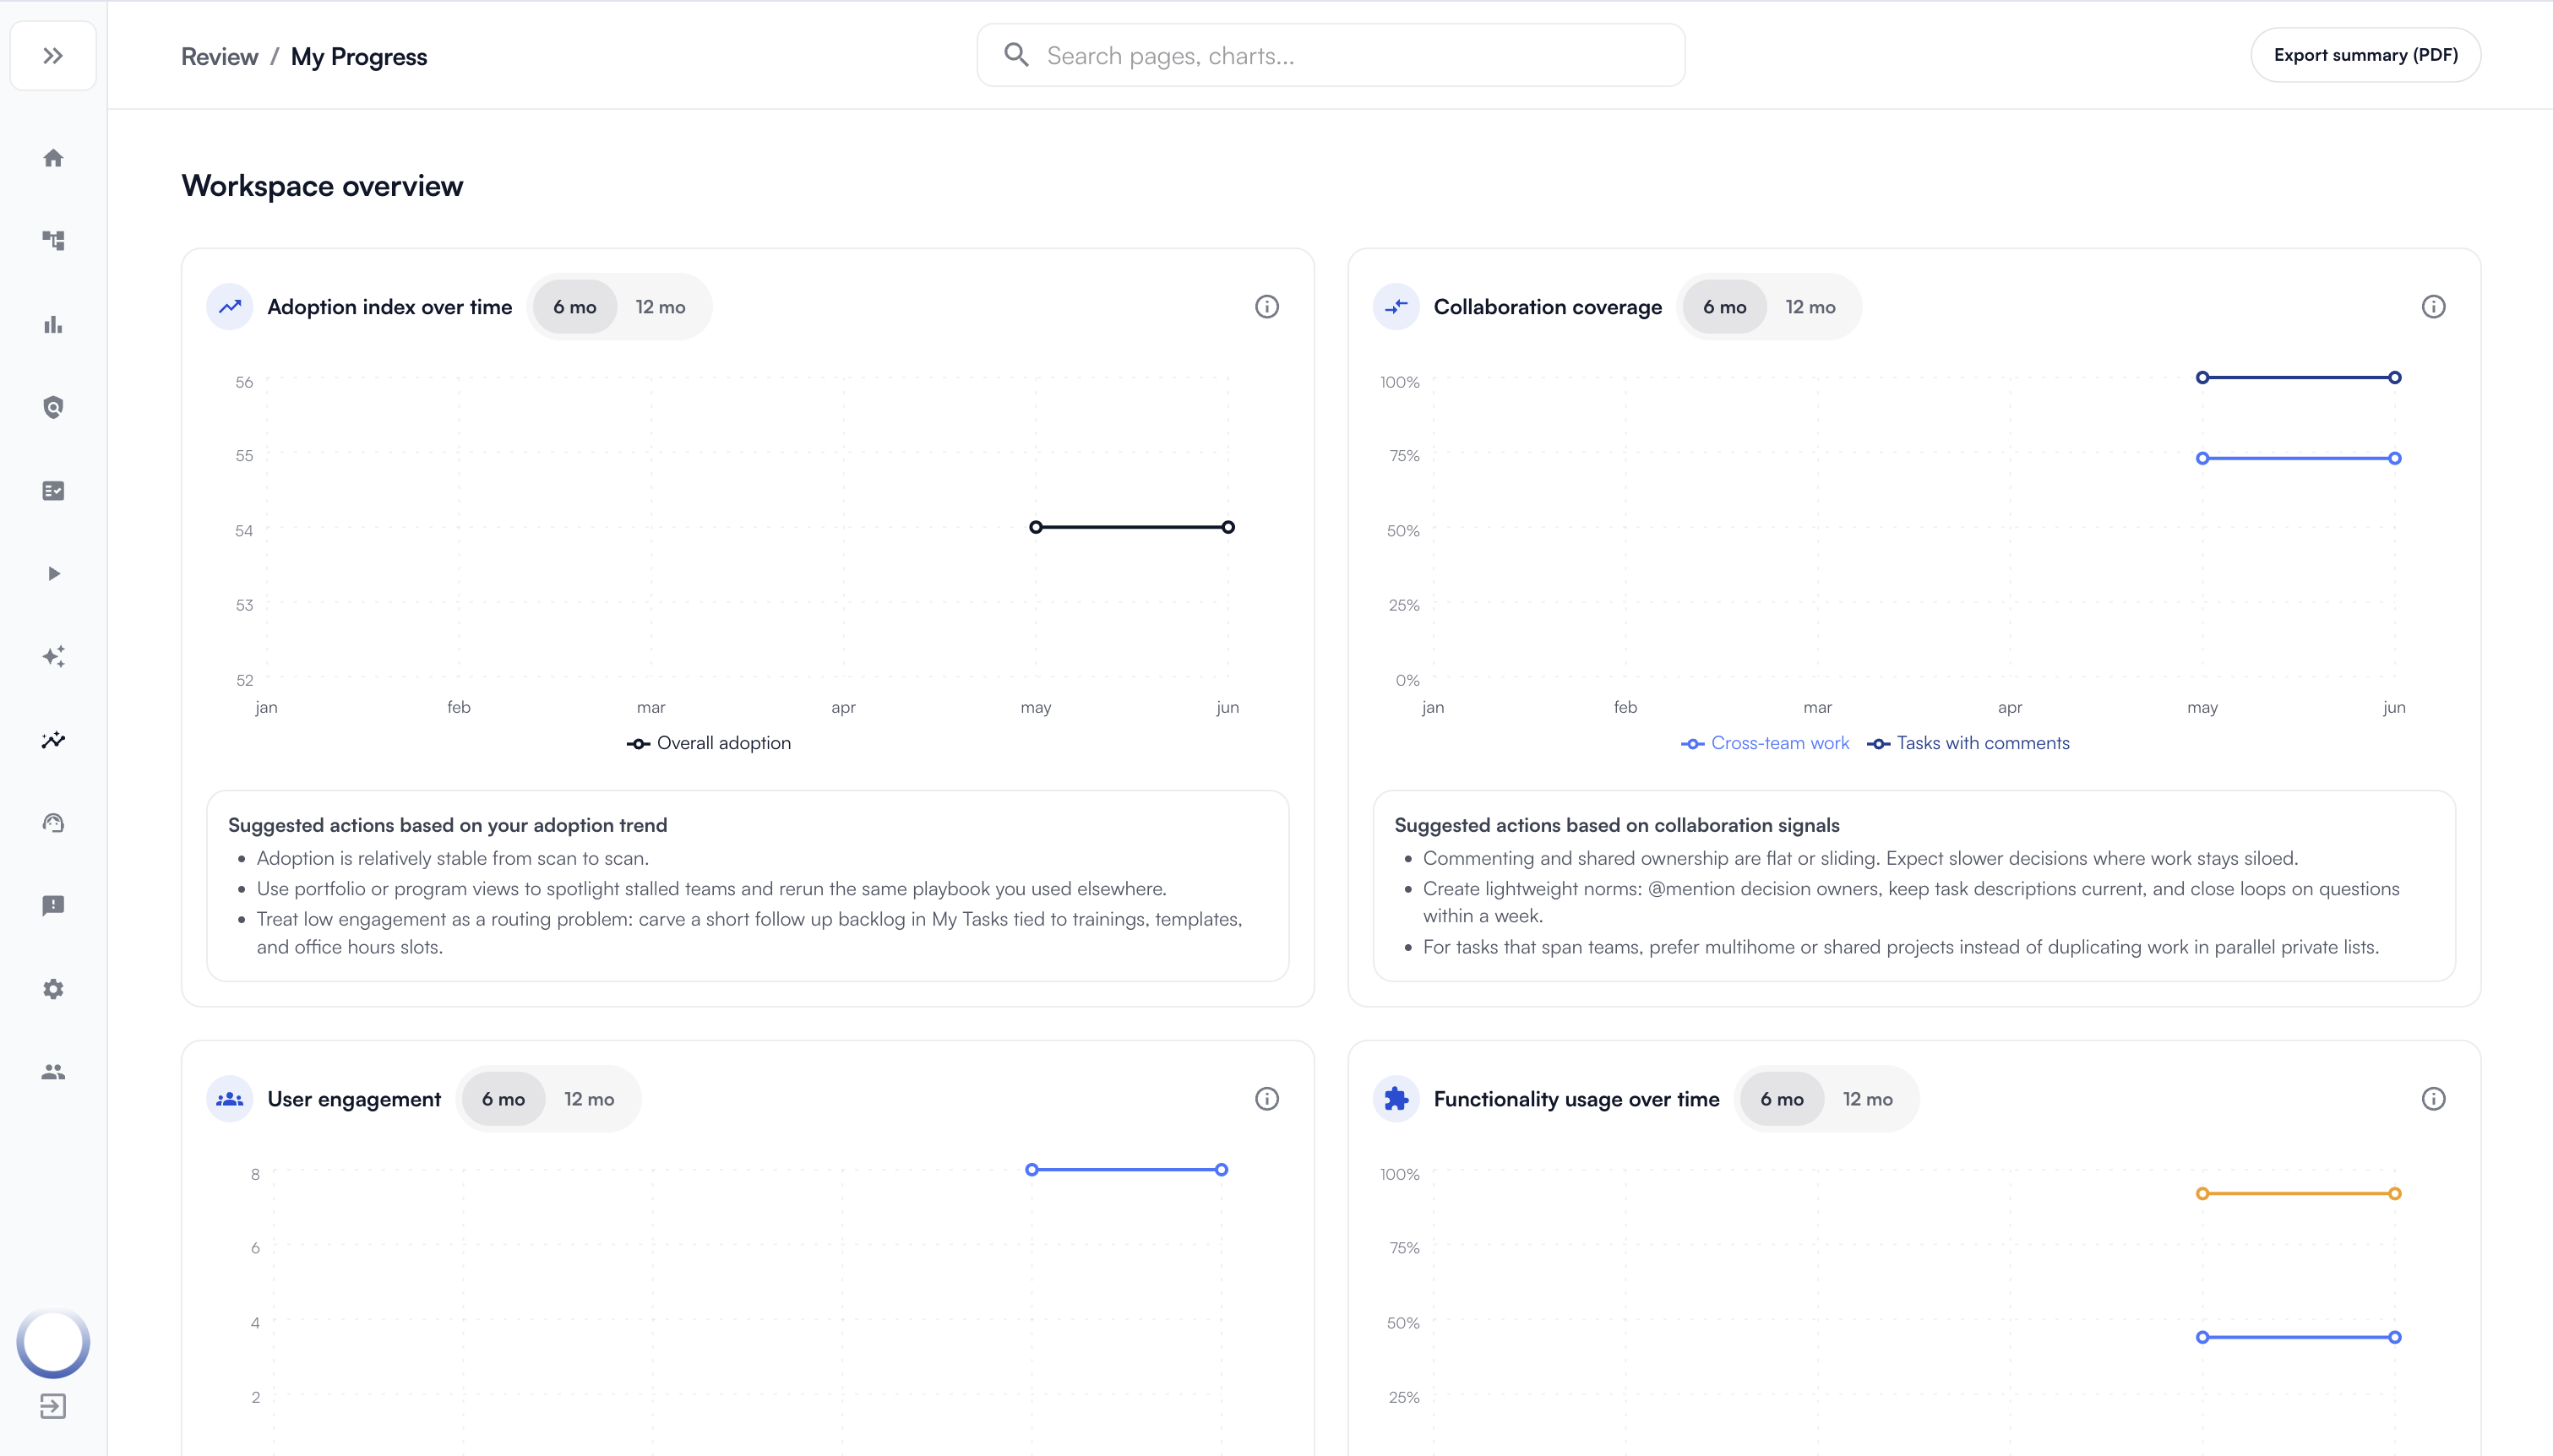Click the May point on User engagement line
The height and width of the screenshot is (1456, 2553).
pyautogui.click(x=1032, y=1170)
